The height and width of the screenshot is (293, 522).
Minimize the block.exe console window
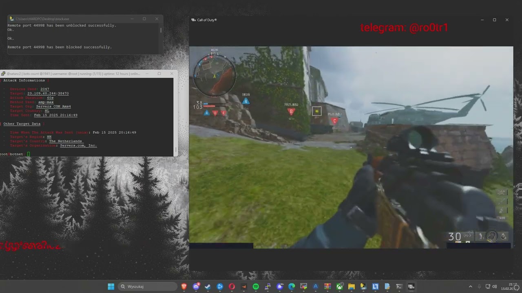point(132,19)
